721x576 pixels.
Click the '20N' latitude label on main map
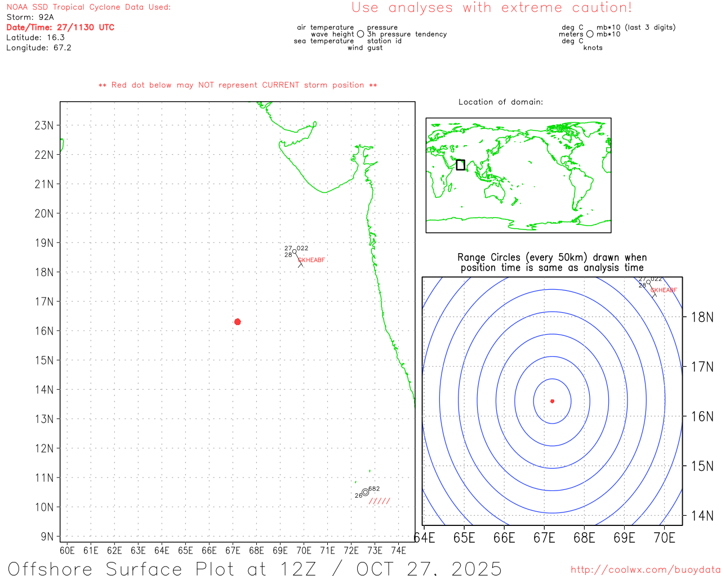44,214
